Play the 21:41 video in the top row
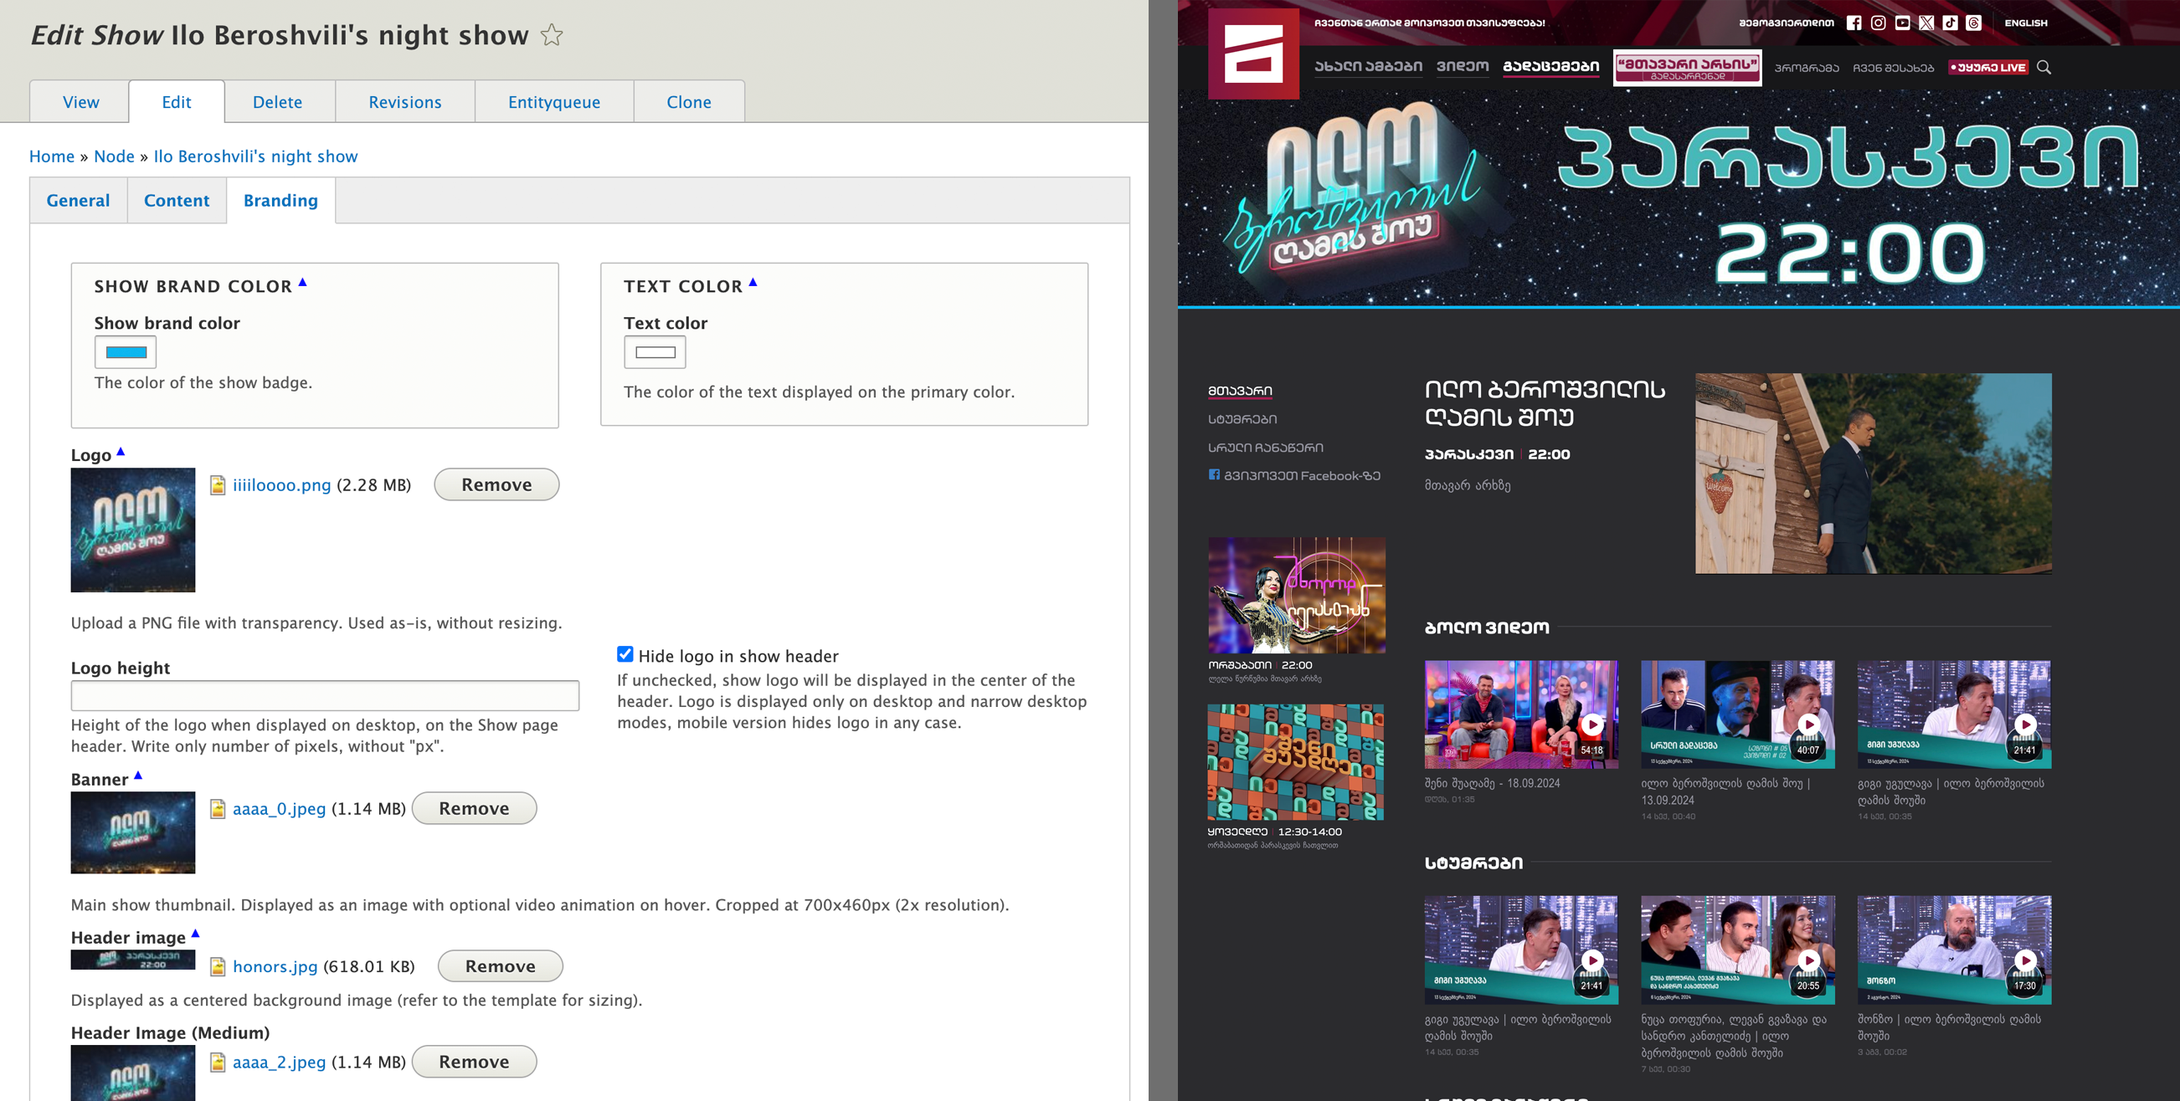The width and height of the screenshot is (2180, 1101). 1954,714
